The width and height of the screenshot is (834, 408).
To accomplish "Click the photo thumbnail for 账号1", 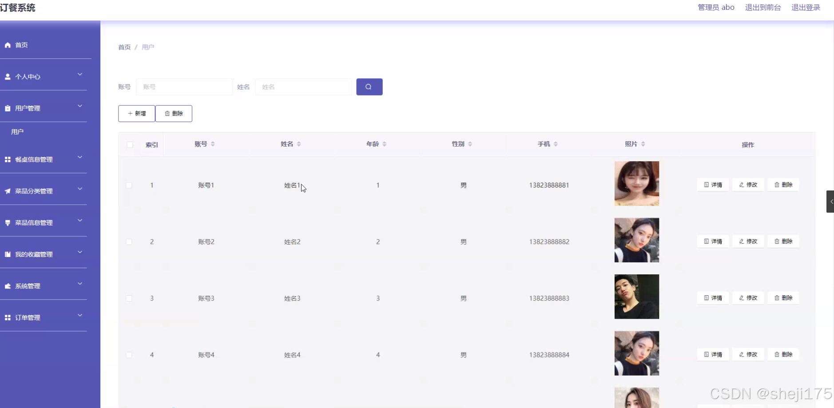I will click(637, 183).
